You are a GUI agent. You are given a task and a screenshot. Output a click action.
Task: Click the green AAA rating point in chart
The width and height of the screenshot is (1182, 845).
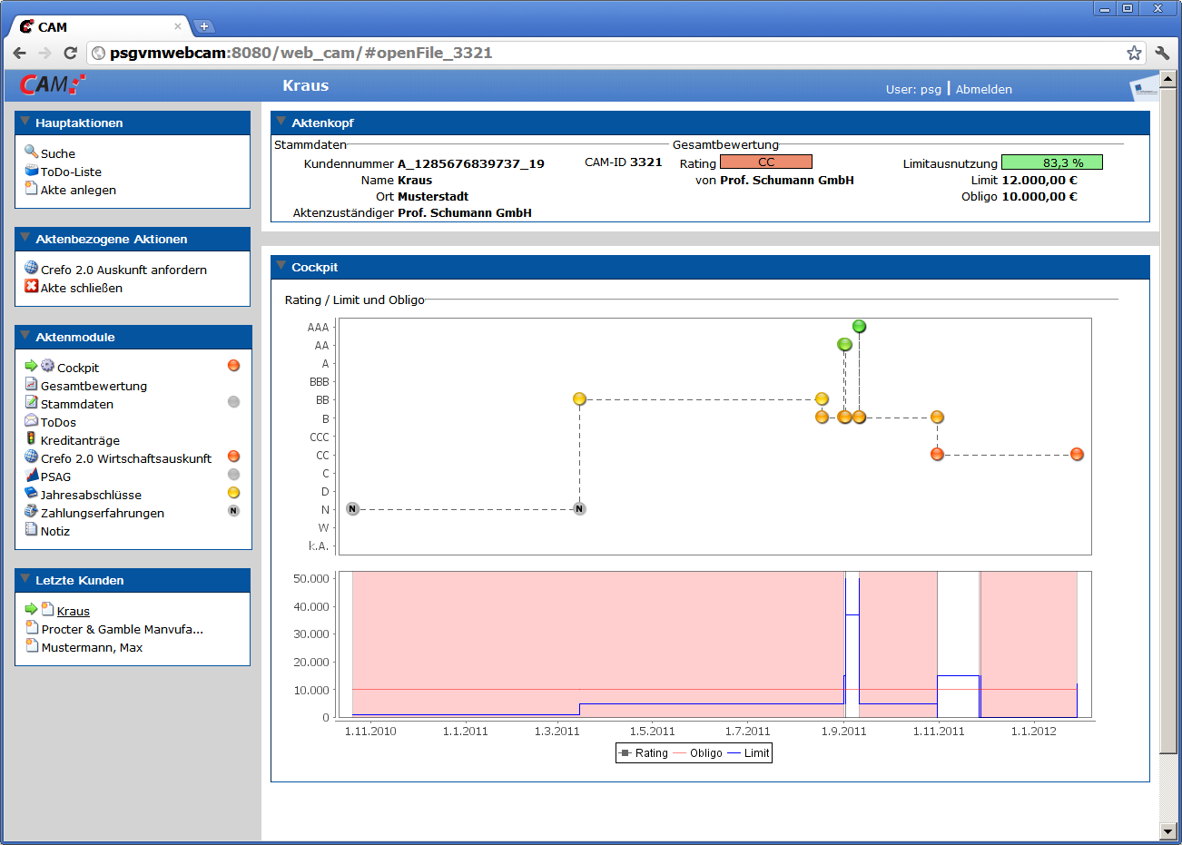tap(859, 326)
